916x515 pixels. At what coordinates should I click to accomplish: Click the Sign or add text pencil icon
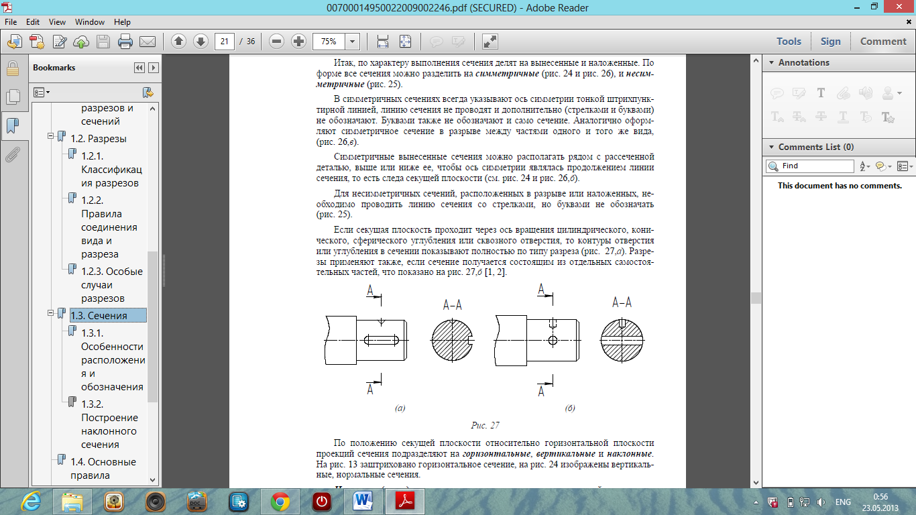click(x=59, y=42)
